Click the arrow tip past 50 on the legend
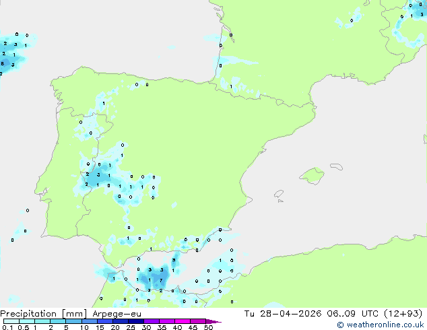 [x=213, y=321]
